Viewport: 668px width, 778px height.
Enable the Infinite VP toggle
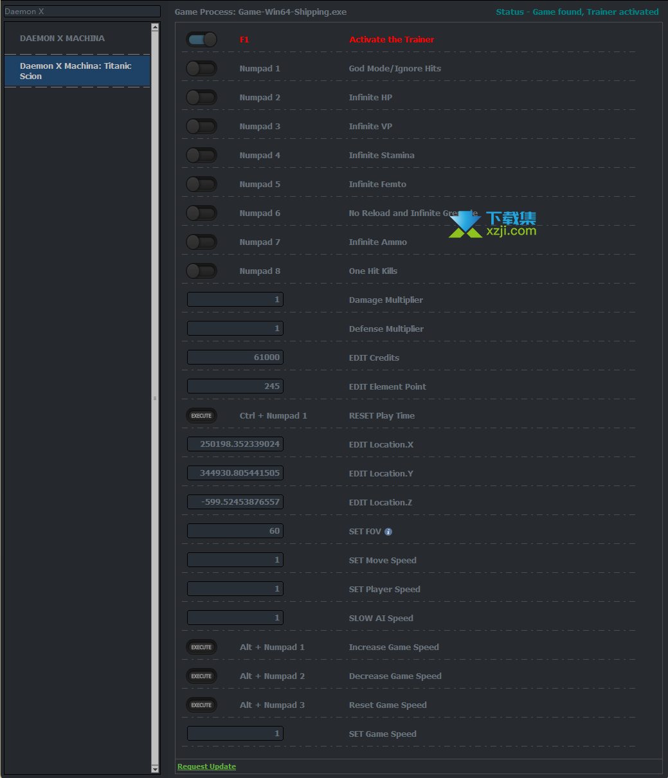click(x=201, y=127)
